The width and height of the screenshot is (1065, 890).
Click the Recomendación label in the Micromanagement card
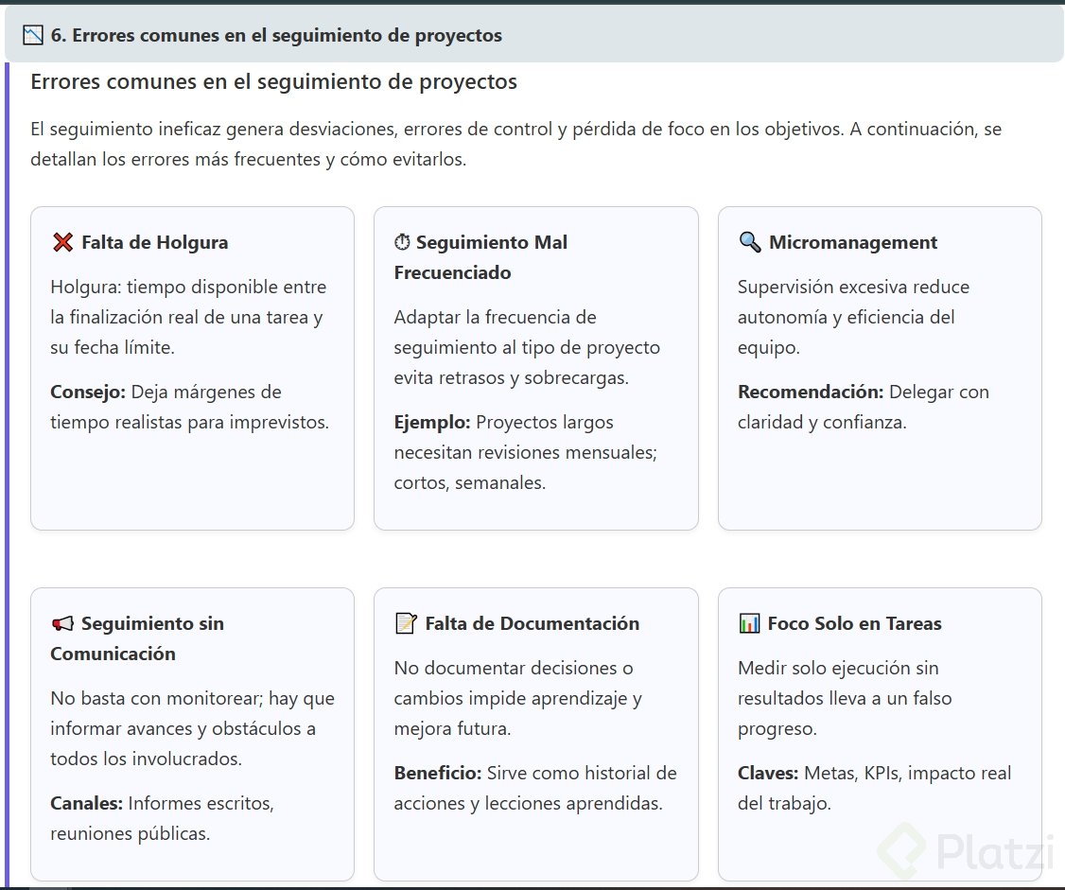click(811, 392)
